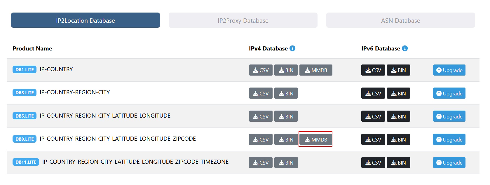Download DB1.LITE IPv6 CSV file
The height and width of the screenshot is (185, 490).
pos(373,70)
